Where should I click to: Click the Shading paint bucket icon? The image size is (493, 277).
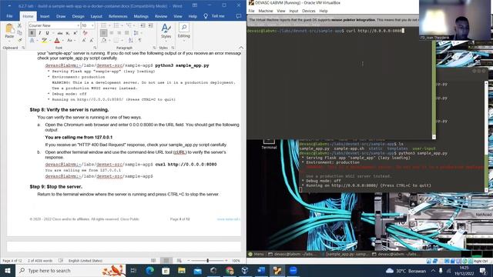(x=104, y=40)
